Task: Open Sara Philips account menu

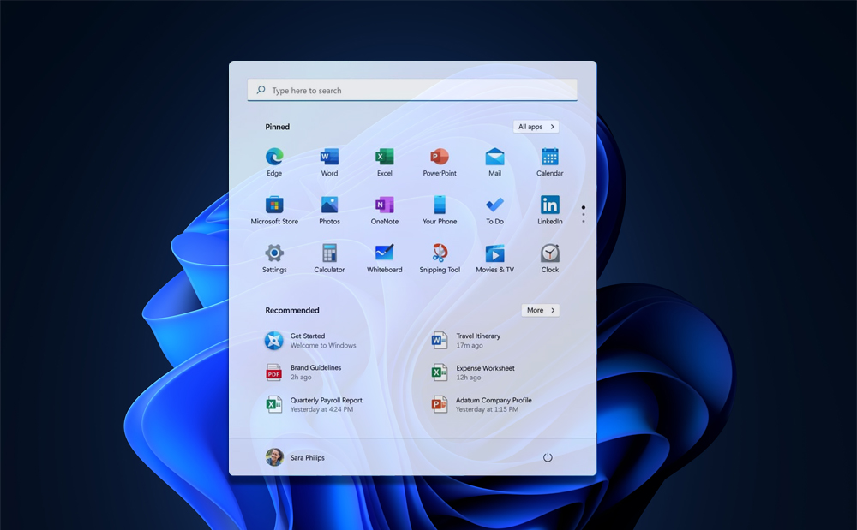Action: point(295,457)
